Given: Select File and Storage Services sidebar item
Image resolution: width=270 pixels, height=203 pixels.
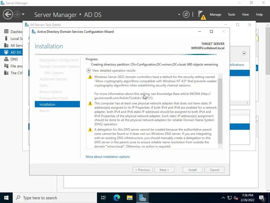Looking at the screenshot, I should click(x=11, y=66).
